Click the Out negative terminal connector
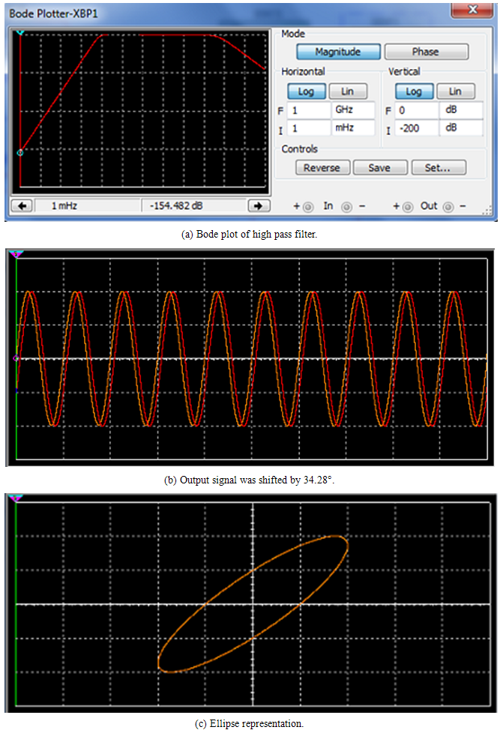This screenshot has width=503, height=733. pyautogui.click(x=449, y=206)
